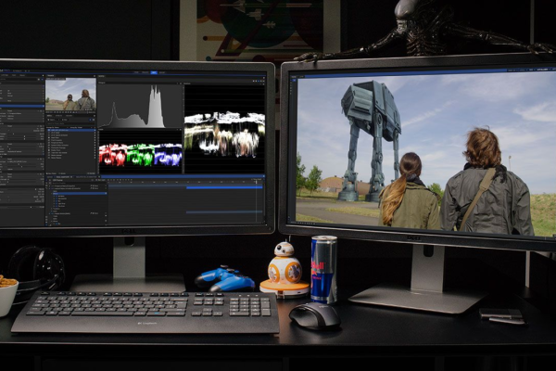Focus the red-green-blue RGB parade scope

click(x=141, y=152)
